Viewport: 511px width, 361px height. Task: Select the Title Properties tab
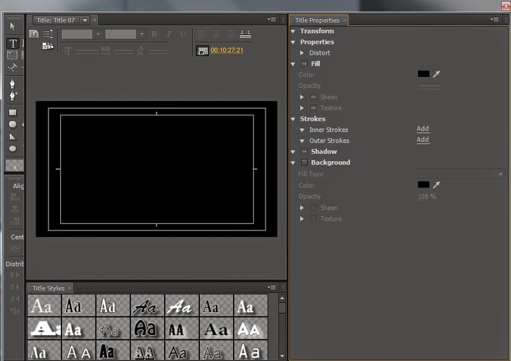click(317, 20)
